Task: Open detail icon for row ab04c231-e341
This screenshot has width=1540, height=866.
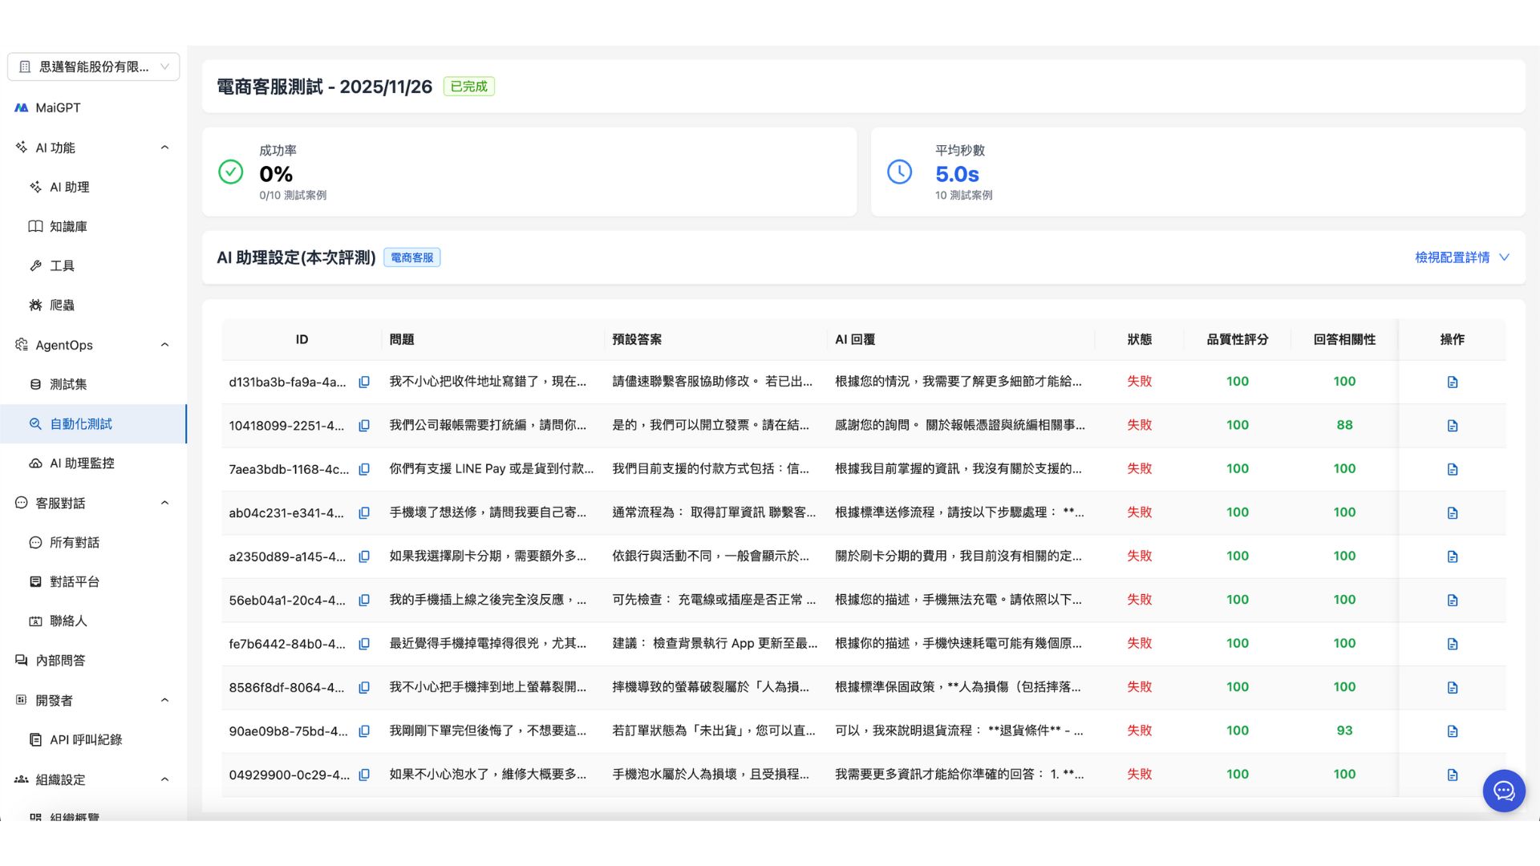Action: (1452, 512)
